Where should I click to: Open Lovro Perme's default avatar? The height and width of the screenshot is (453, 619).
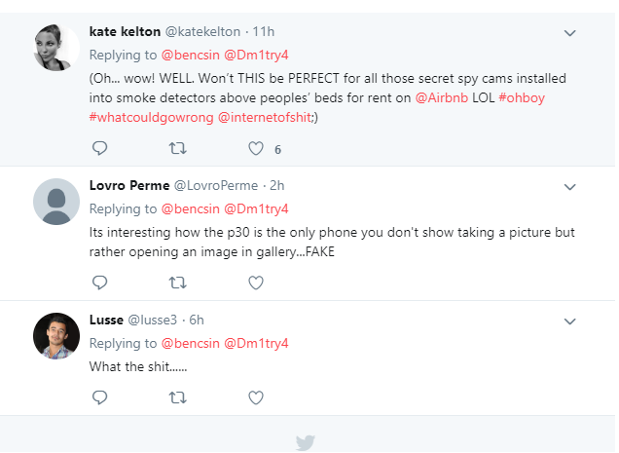point(56,202)
